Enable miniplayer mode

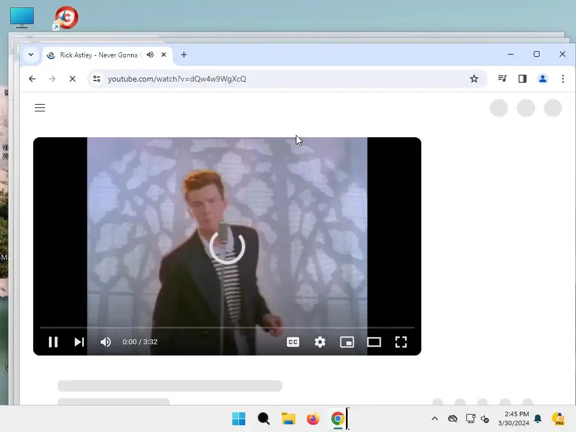tap(346, 342)
